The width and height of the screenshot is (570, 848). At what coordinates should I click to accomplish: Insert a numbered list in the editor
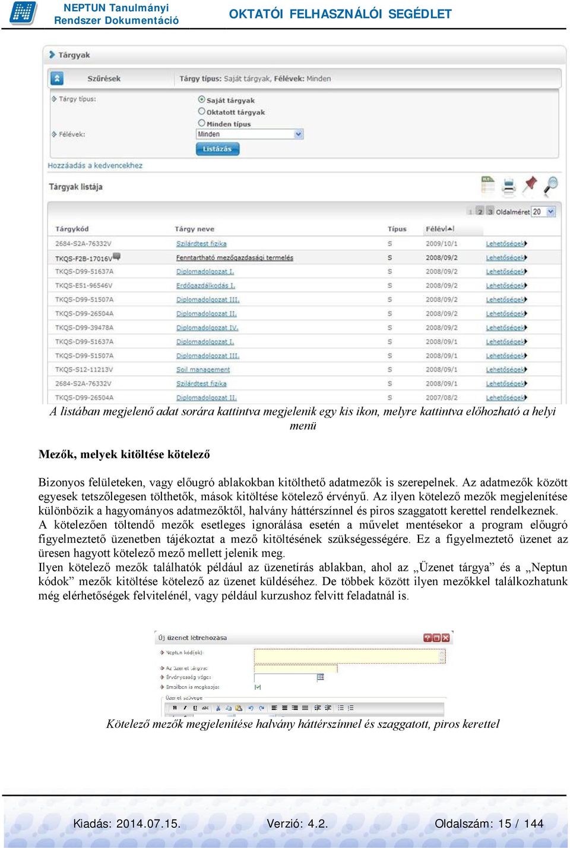(x=350, y=707)
